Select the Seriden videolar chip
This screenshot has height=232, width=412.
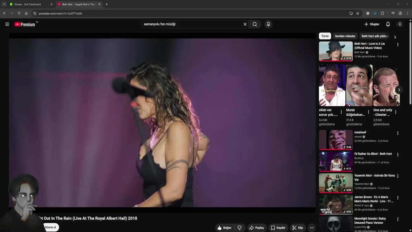point(345,36)
